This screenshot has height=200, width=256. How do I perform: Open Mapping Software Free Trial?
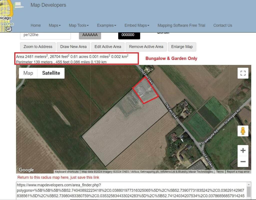(181, 25)
